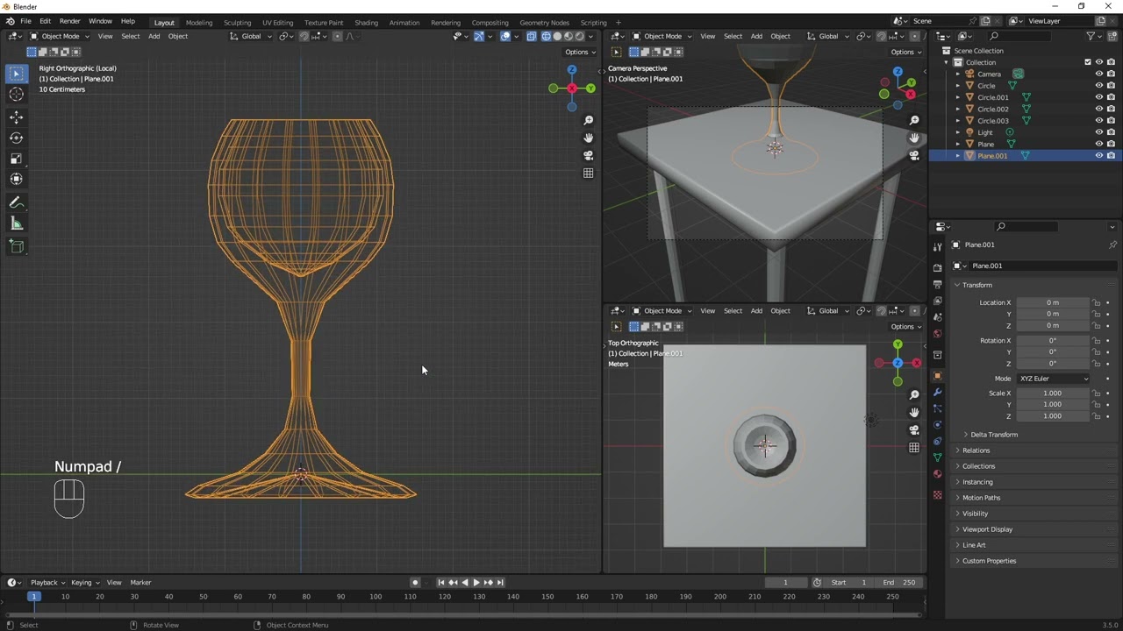The height and width of the screenshot is (631, 1123).
Task: Open the XYZ Euler rotation mode dropdown
Action: pyautogui.click(x=1053, y=379)
